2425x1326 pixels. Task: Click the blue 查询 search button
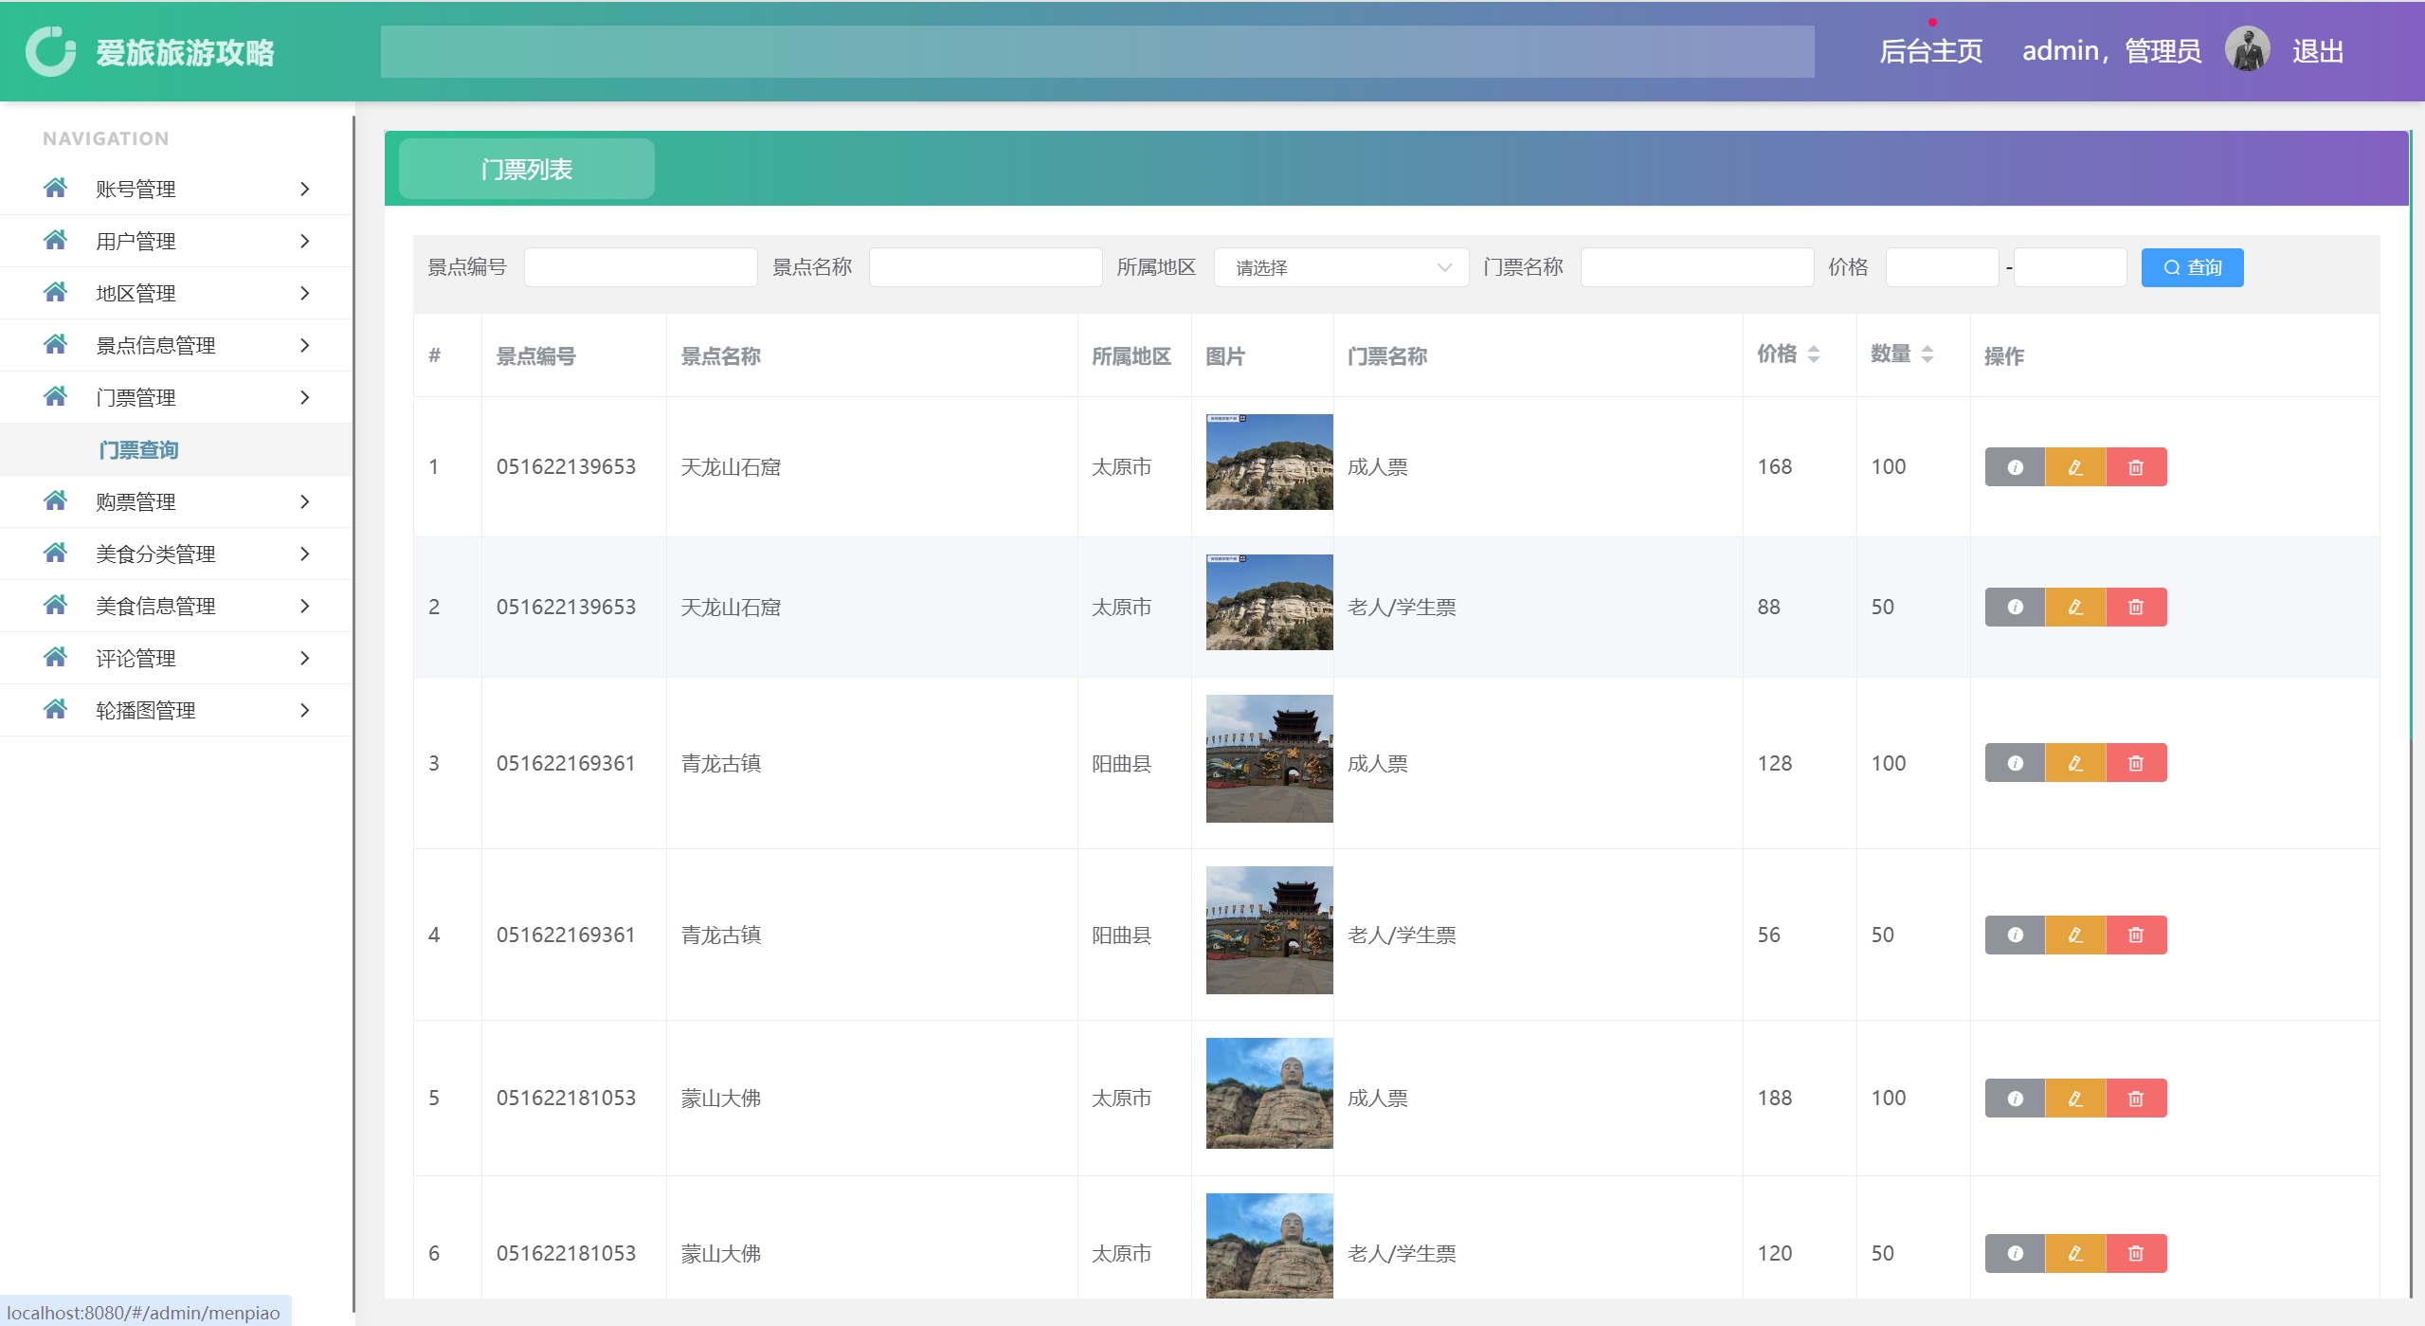coord(2191,268)
